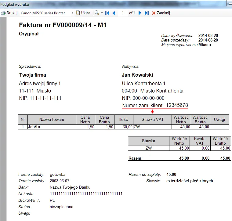Click the Stawka VAT column header
This screenshot has height=221, width=232.
(x=152, y=119)
